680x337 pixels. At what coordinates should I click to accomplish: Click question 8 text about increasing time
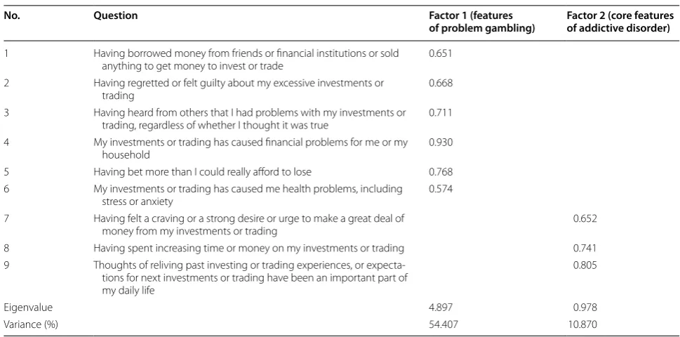pos(249,248)
